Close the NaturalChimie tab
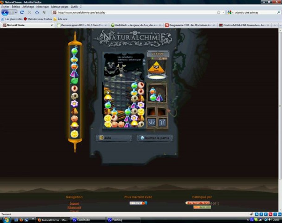 [x=52, y=25]
